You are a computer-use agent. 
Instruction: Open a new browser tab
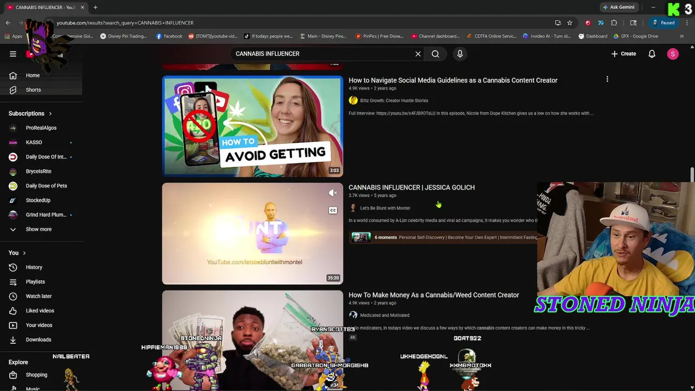tap(95, 7)
